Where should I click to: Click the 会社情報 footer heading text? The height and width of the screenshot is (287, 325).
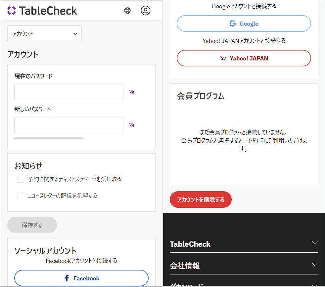pyautogui.click(x=185, y=266)
